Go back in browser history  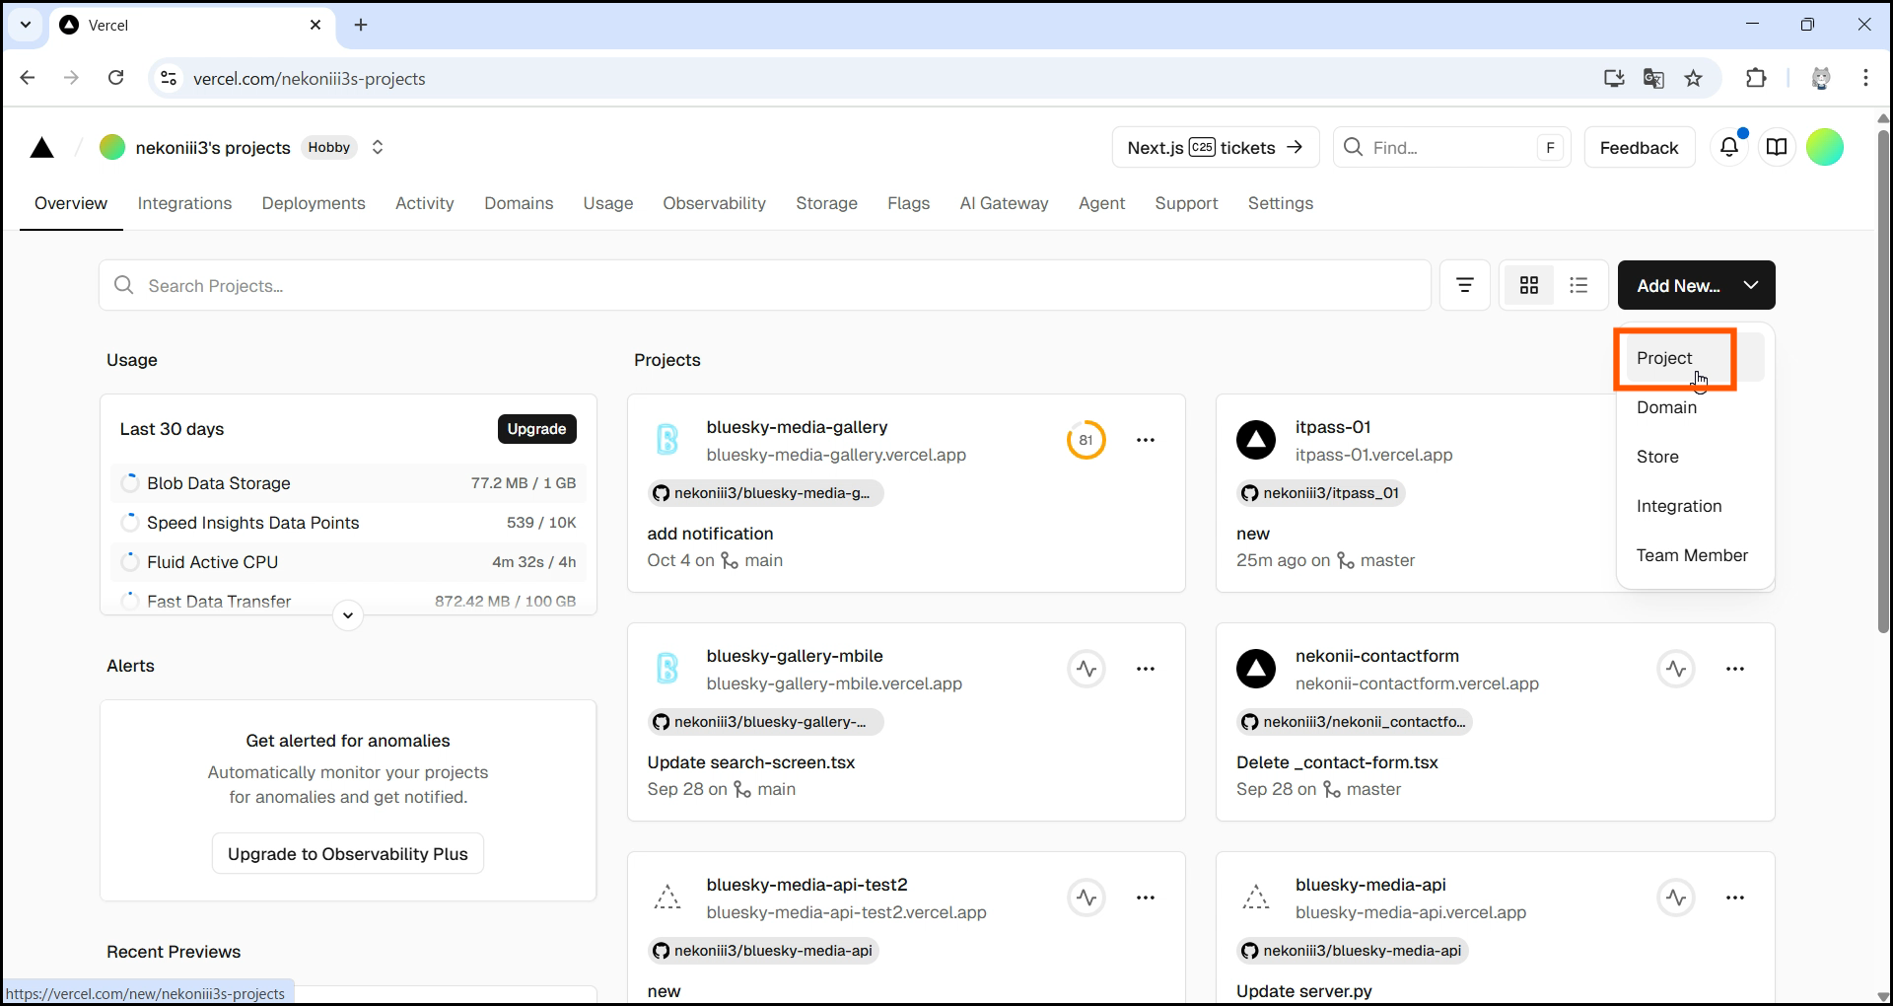(28, 78)
